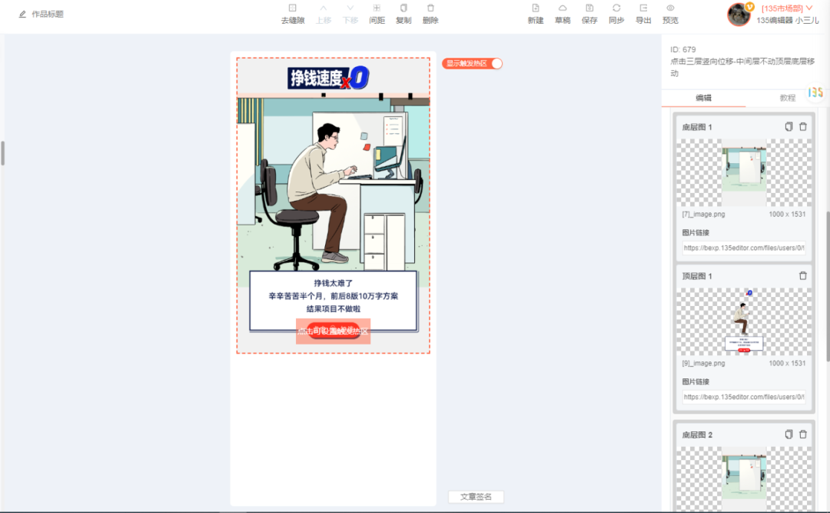Duplicate 底层图 1 using copy icon
The width and height of the screenshot is (830, 513).
click(x=788, y=127)
